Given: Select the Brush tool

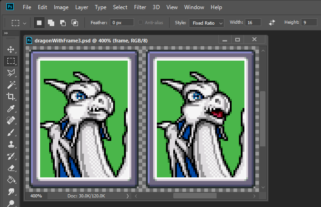Looking at the screenshot, I should 11,132.
